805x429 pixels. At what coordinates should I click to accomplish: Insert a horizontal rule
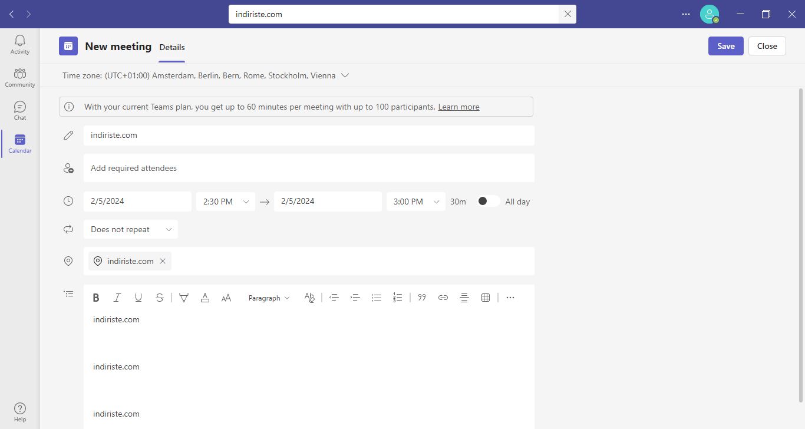tap(464, 298)
